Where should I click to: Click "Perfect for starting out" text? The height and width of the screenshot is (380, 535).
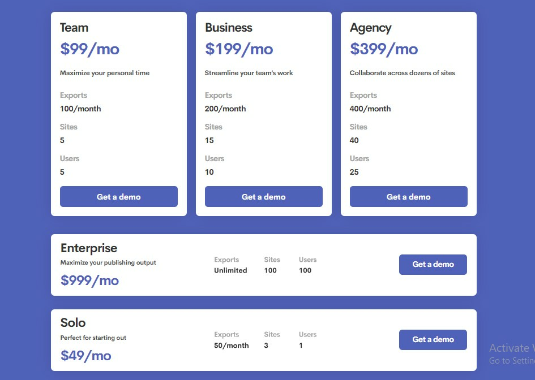coord(93,338)
